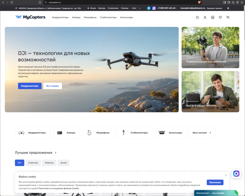Open the Всё для вашей техники promo tile

click(210, 92)
